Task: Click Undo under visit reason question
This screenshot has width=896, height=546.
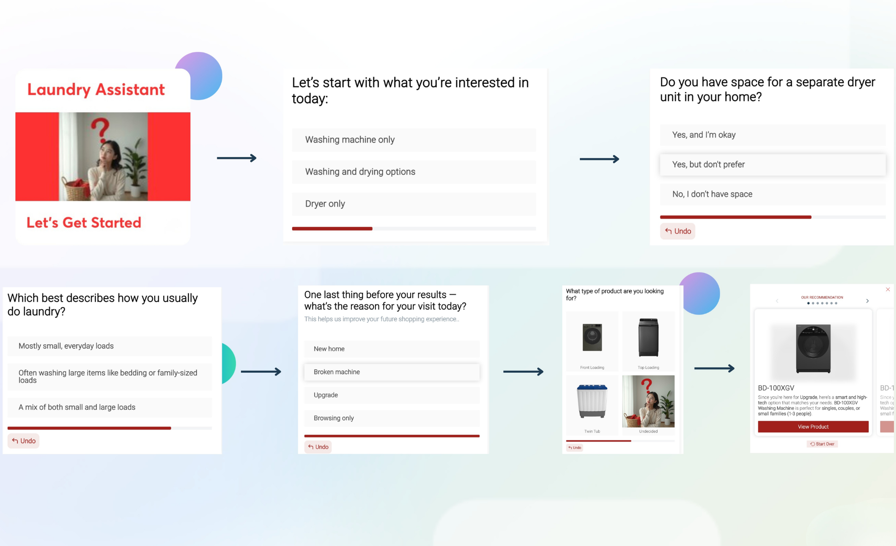Action: [x=318, y=447]
